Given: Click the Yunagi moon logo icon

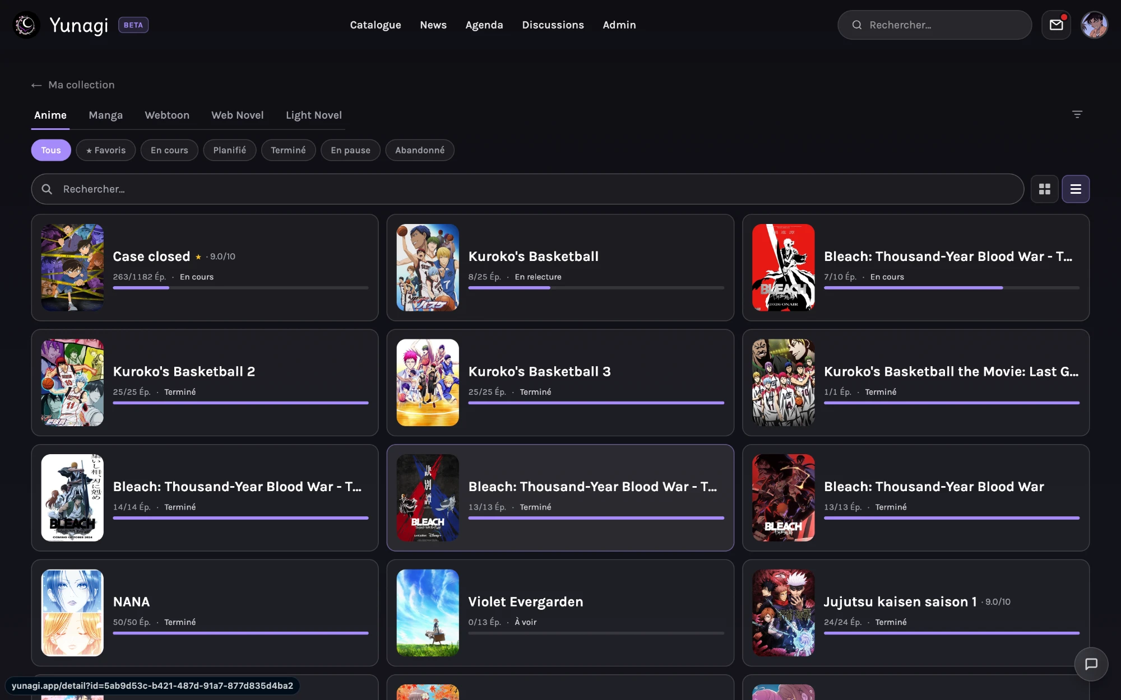Looking at the screenshot, I should tap(26, 25).
